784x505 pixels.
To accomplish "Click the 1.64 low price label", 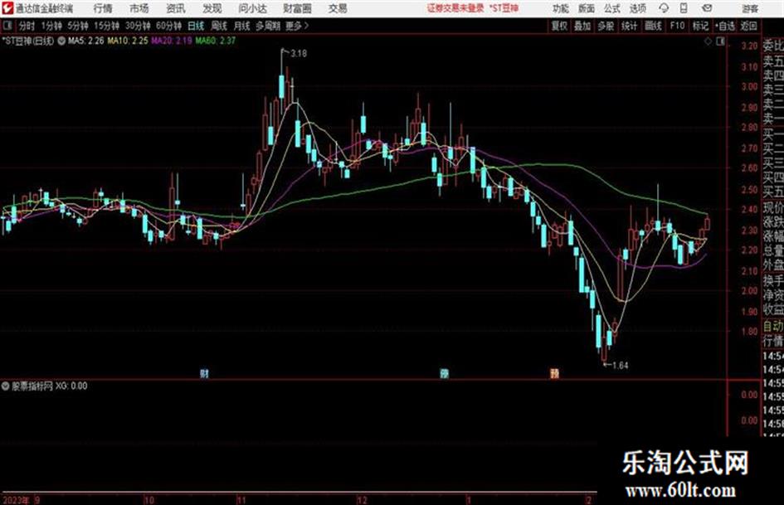I will pyautogui.click(x=620, y=366).
